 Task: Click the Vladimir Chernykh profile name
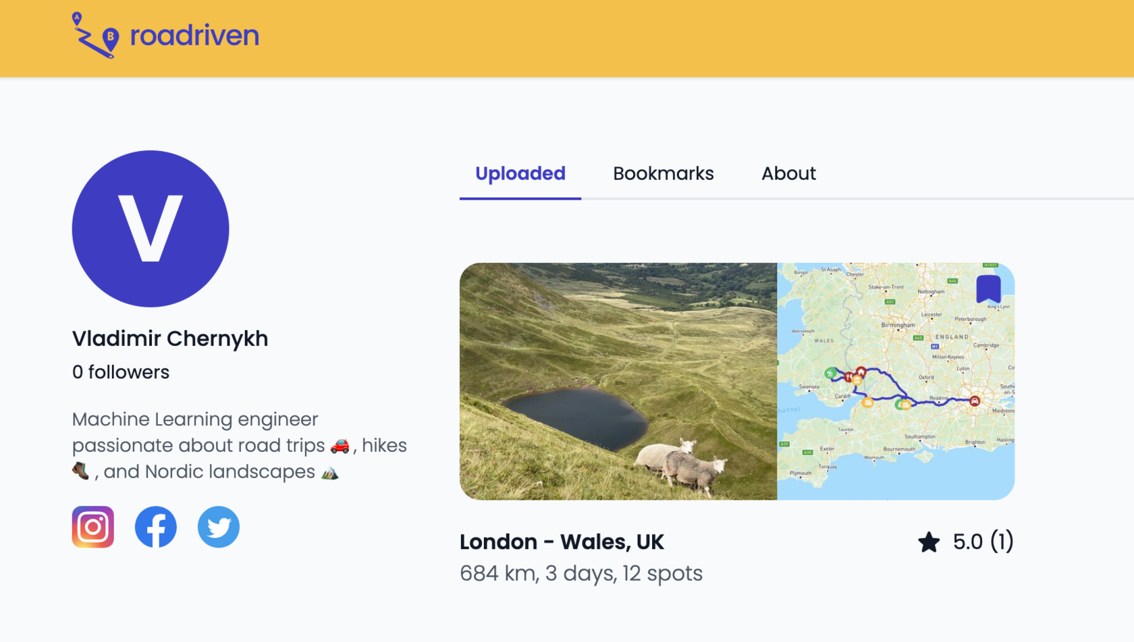170,339
